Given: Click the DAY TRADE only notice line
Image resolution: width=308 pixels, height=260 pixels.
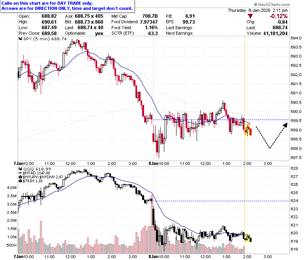Looking at the screenshot, I should (47, 3).
